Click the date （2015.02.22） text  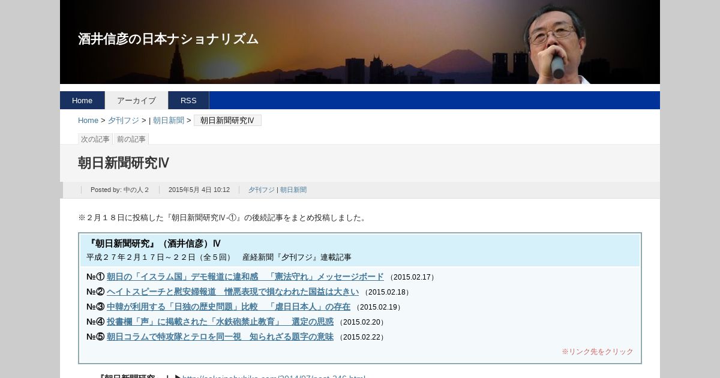[x=362, y=337]
